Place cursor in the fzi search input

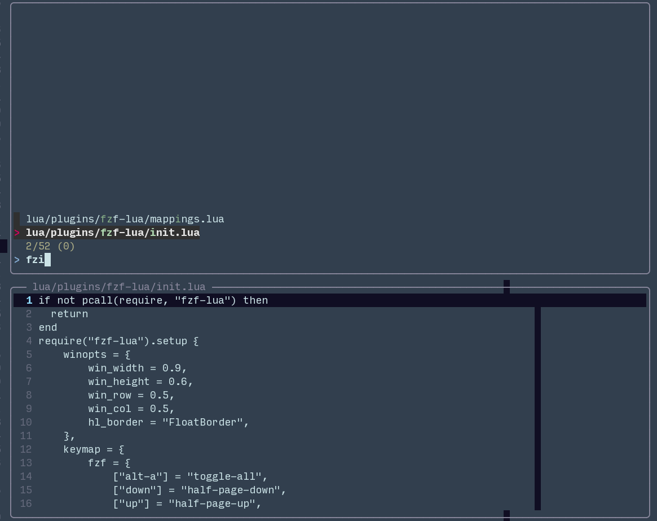[37, 260]
